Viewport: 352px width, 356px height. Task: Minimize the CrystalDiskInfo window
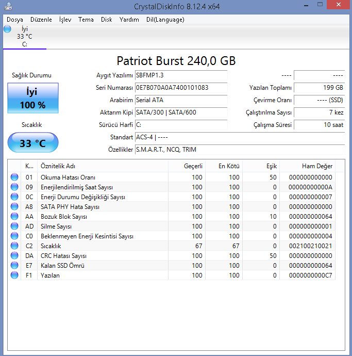[306, 5]
